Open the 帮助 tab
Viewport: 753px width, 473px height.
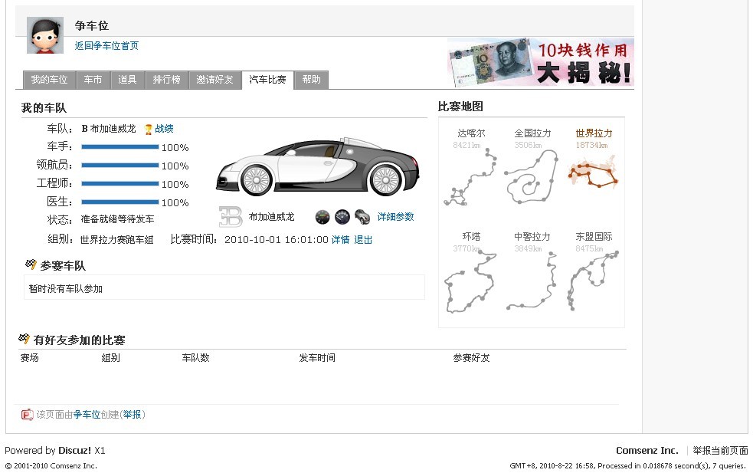click(x=311, y=80)
